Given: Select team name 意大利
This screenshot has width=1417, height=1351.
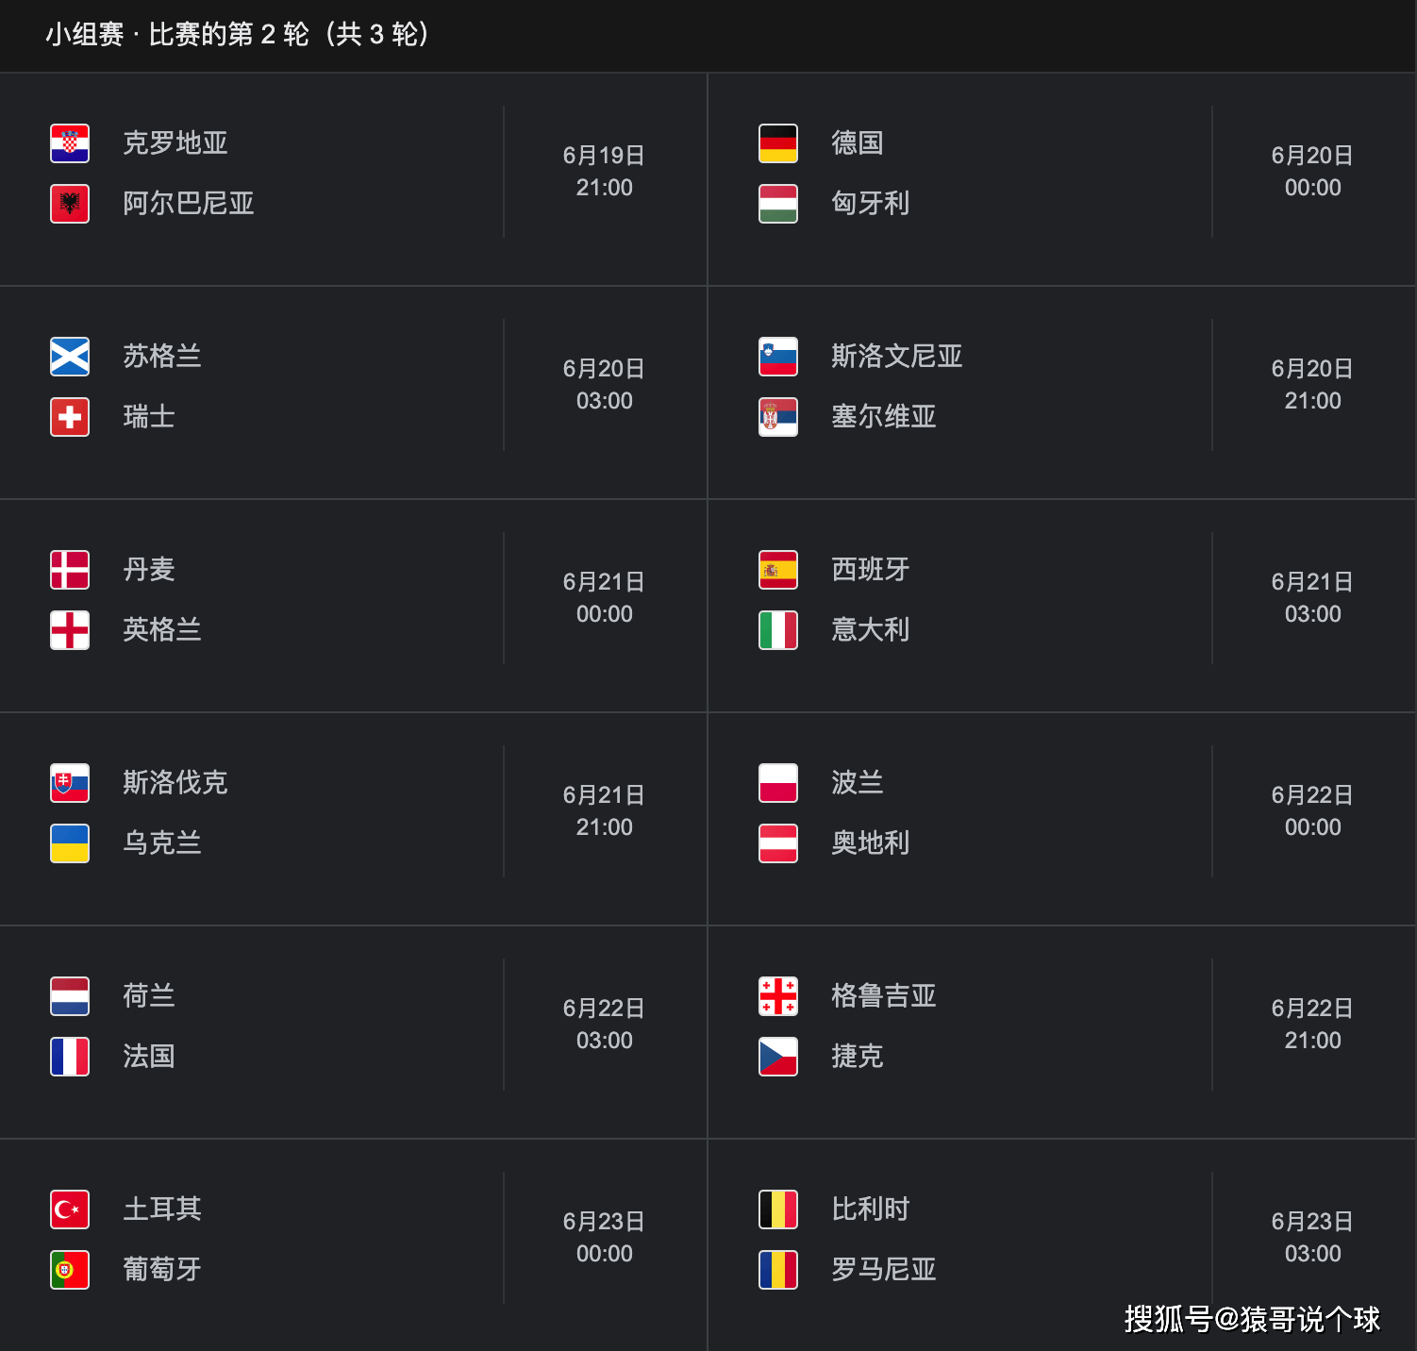Looking at the screenshot, I should point(870,630).
